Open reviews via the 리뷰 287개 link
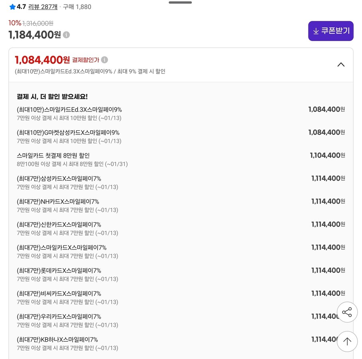Viewport: 362px width, 359px height. (x=43, y=7)
